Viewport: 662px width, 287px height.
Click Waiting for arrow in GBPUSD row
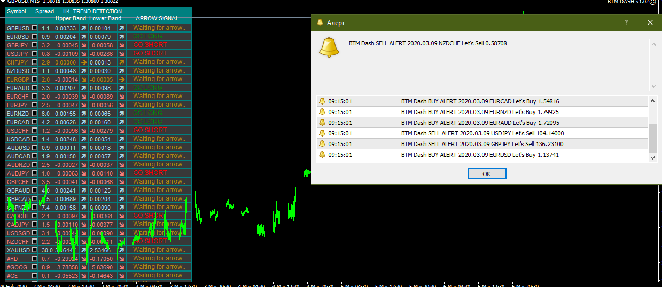coord(159,28)
